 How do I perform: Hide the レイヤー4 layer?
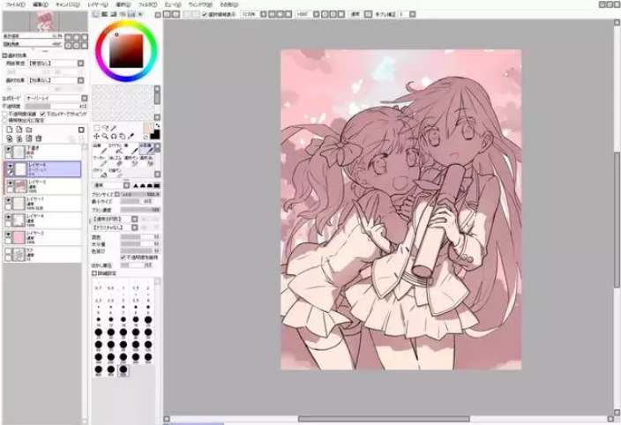[x=8, y=217]
